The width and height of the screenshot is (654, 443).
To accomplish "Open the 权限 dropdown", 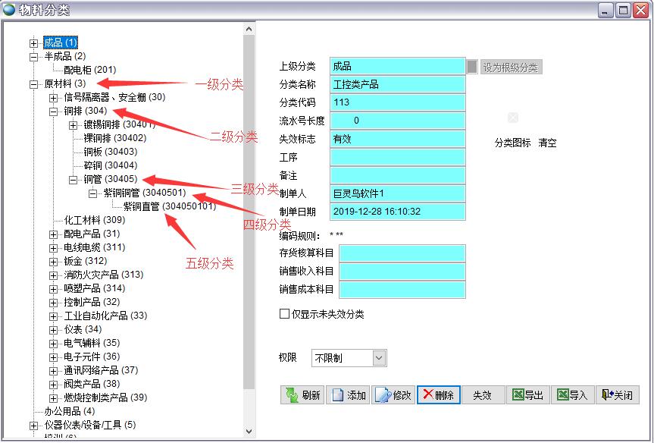I will click(379, 358).
